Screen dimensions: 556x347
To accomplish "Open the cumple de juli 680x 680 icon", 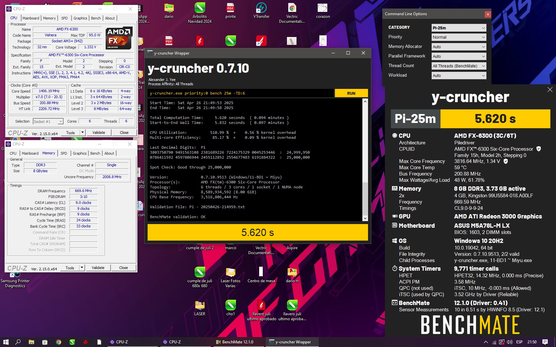I will coord(200,277).
